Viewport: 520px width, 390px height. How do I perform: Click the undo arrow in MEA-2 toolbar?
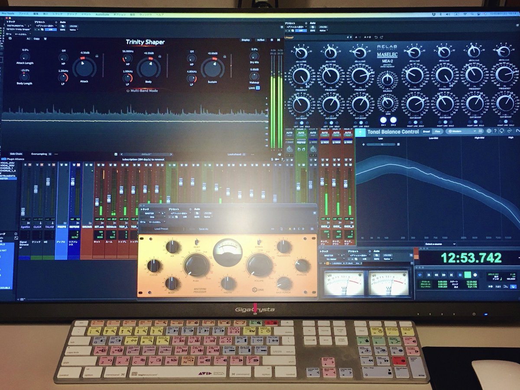(376, 37)
